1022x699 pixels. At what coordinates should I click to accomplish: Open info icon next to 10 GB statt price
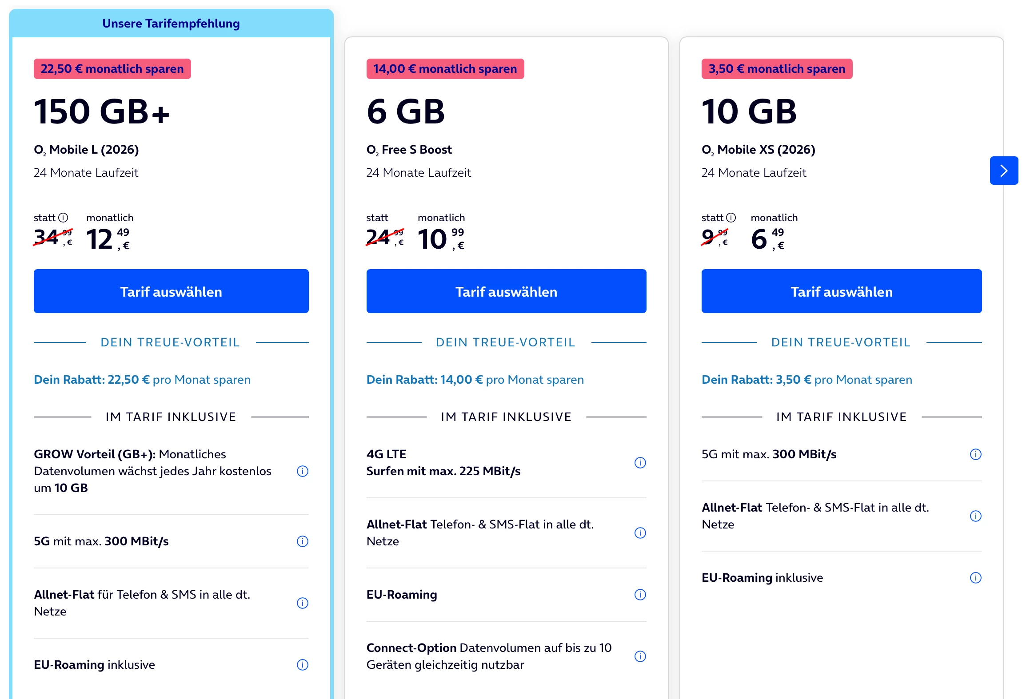pos(731,218)
